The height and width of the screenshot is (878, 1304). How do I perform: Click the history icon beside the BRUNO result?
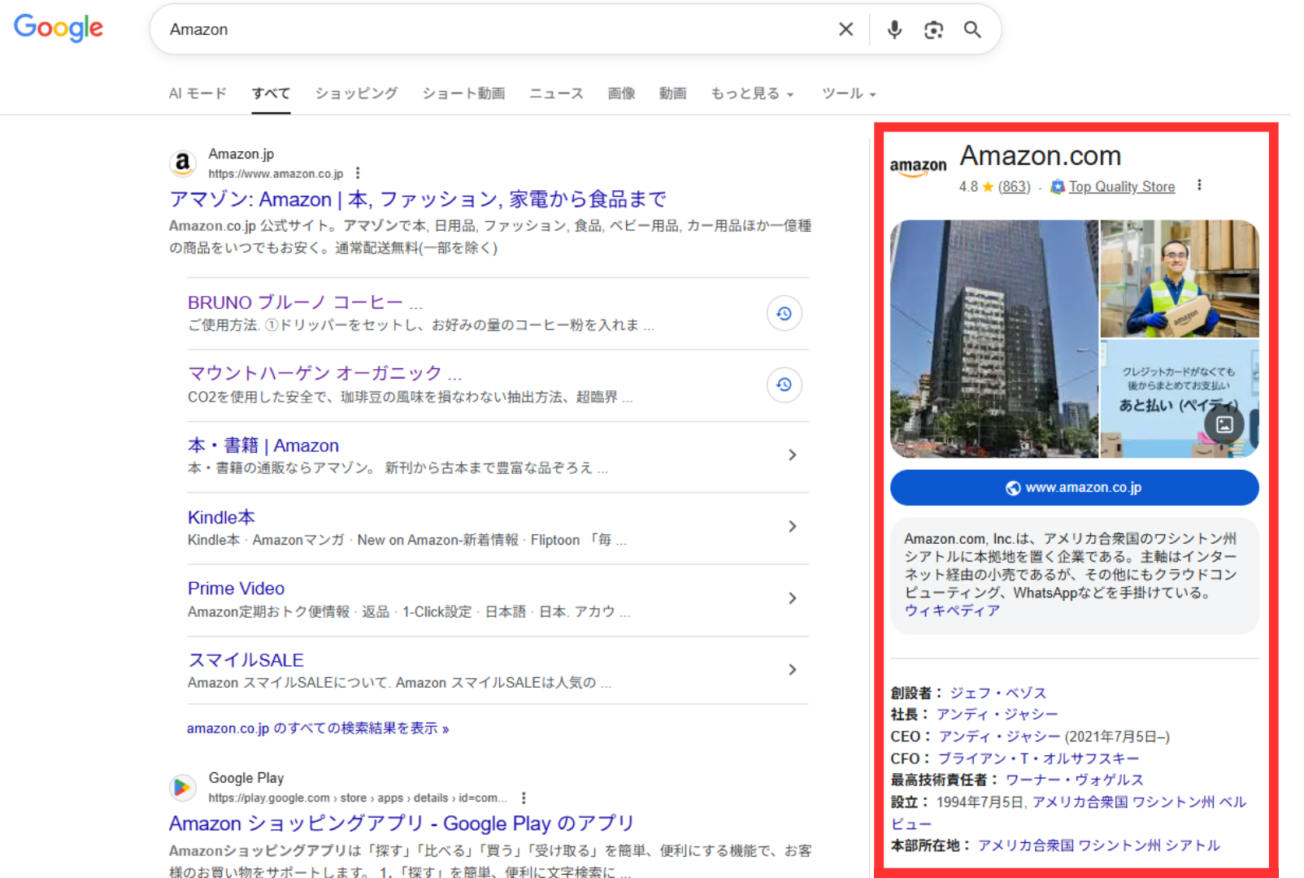point(784,313)
